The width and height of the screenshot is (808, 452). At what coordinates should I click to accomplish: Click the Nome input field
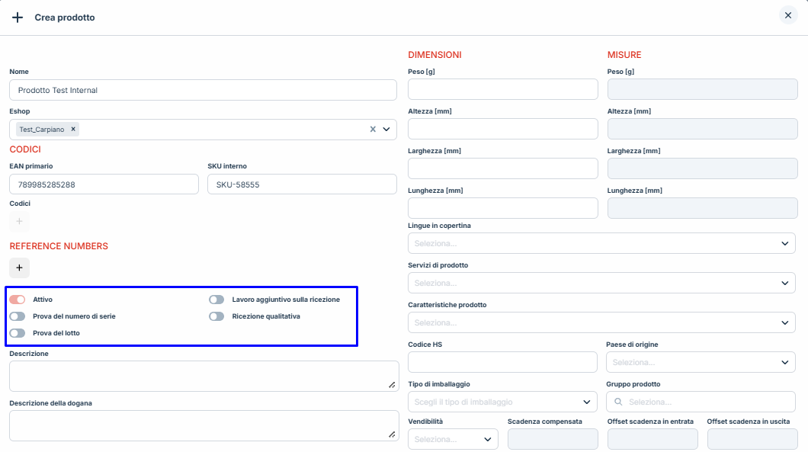click(x=203, y=90)
